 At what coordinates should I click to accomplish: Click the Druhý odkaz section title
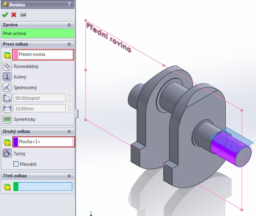click(x=16, y=131)
